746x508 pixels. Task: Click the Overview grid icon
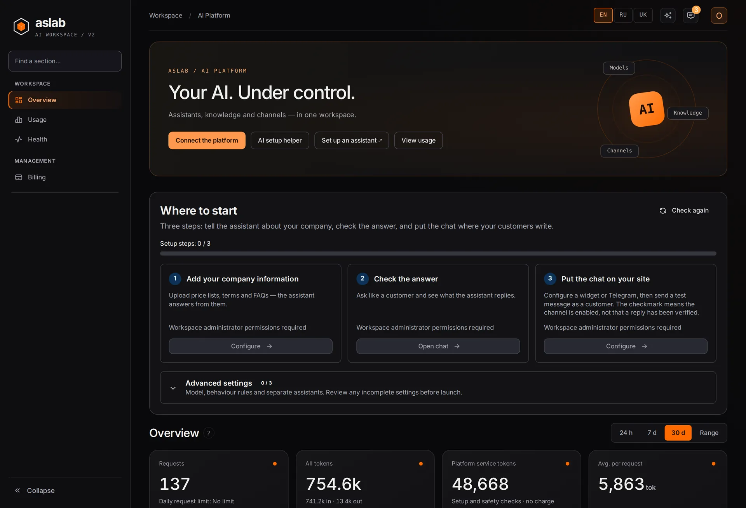pyautogui.click(x=19, y=100)
